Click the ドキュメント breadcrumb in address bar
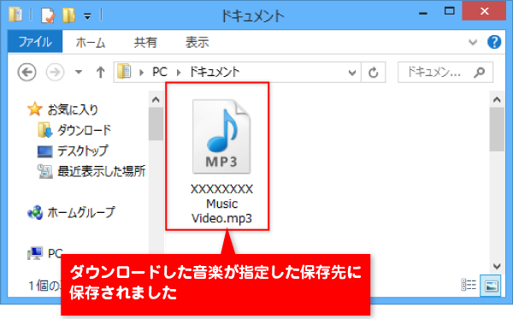 click(215, 72)
